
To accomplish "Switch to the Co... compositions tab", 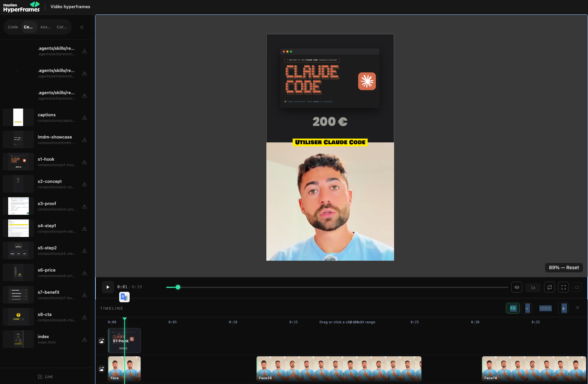I will point(28,27).
